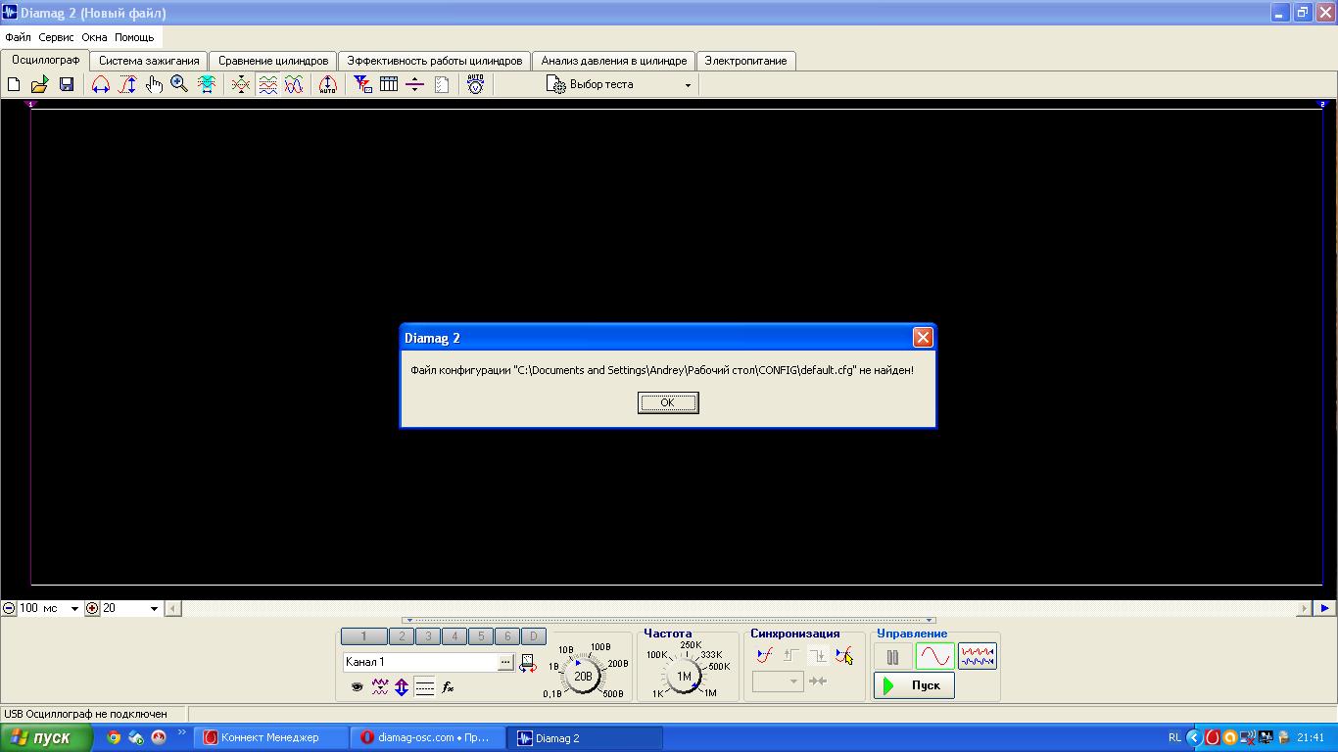Toggle channel 4 button
1338x752 pixels.
point(454,636)
